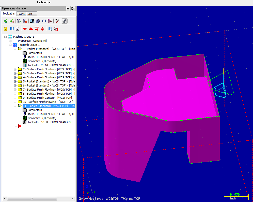253x202 pixels.
Task: Toggle toolpath display blue waves icon
Action: click(x=12, y=29)
